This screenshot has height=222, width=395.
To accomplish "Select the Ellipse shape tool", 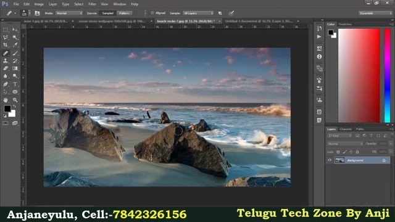I will (15, 92).
